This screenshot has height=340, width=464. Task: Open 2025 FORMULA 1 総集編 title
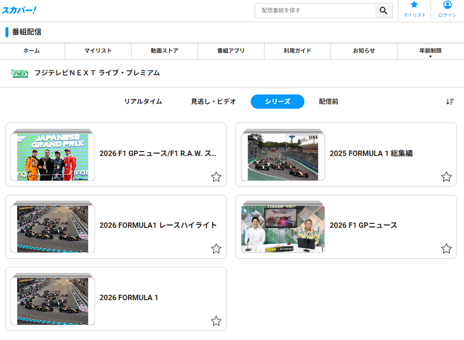click(371, 154)
